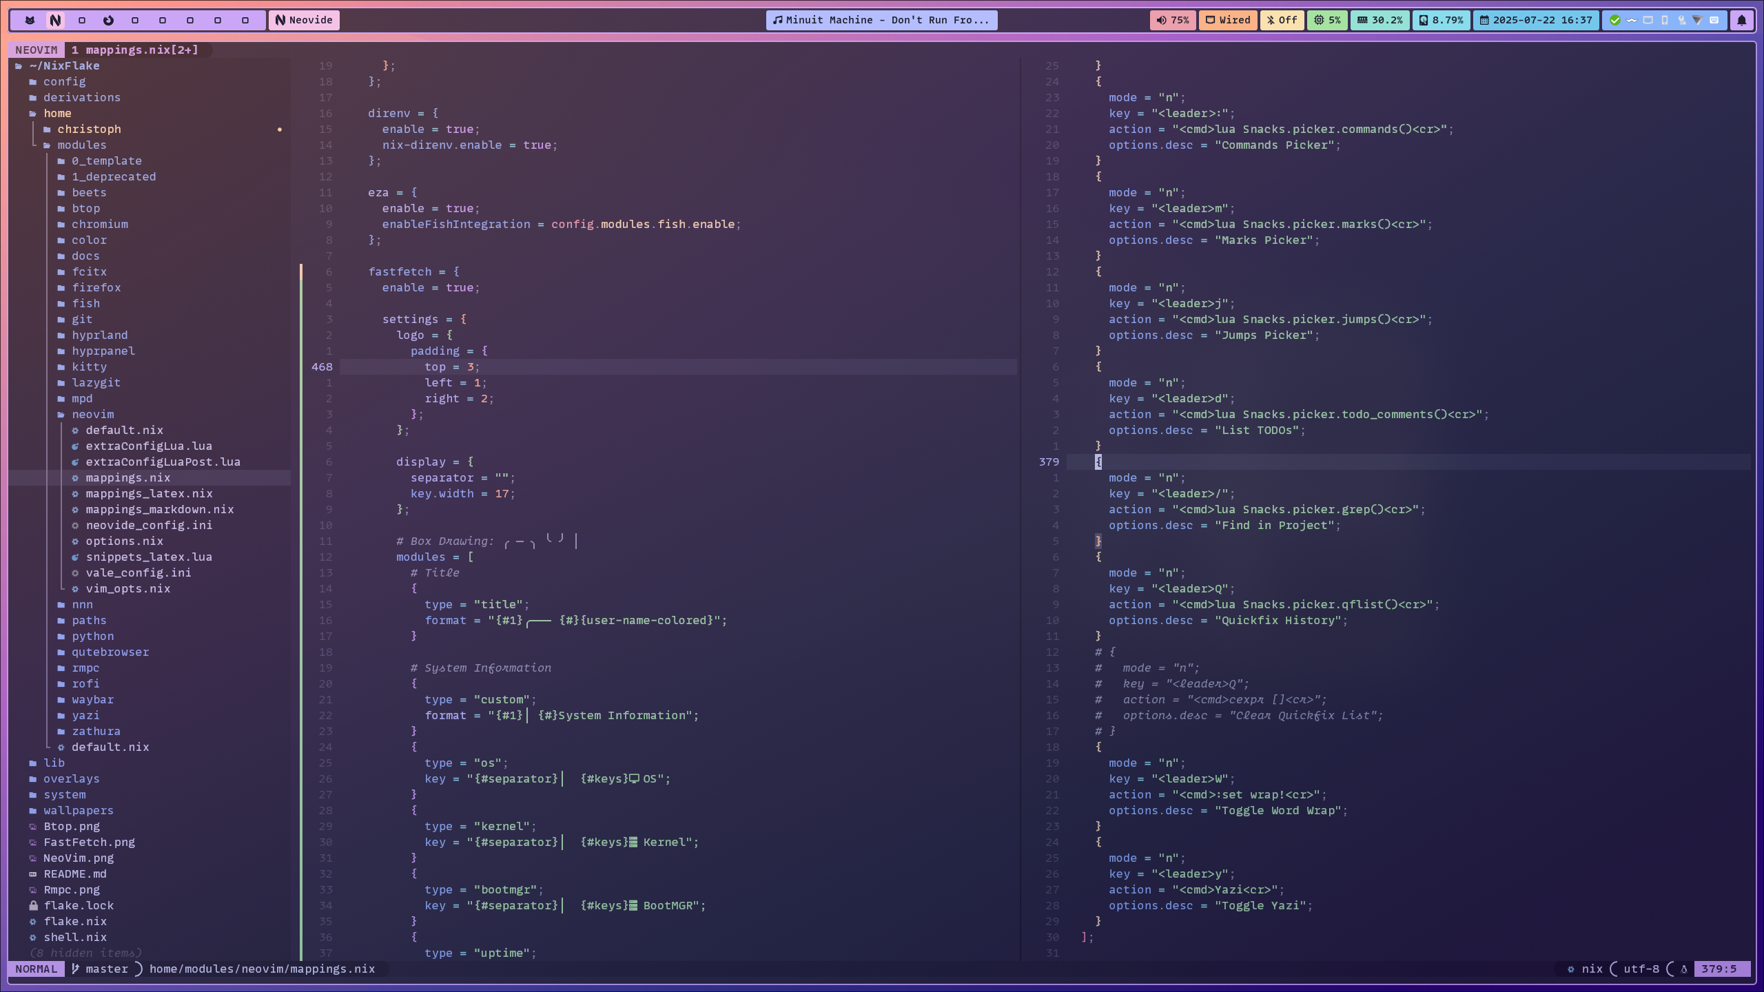
Task: Open the keyboard tray icon
Action: [x=1714, y=20]
